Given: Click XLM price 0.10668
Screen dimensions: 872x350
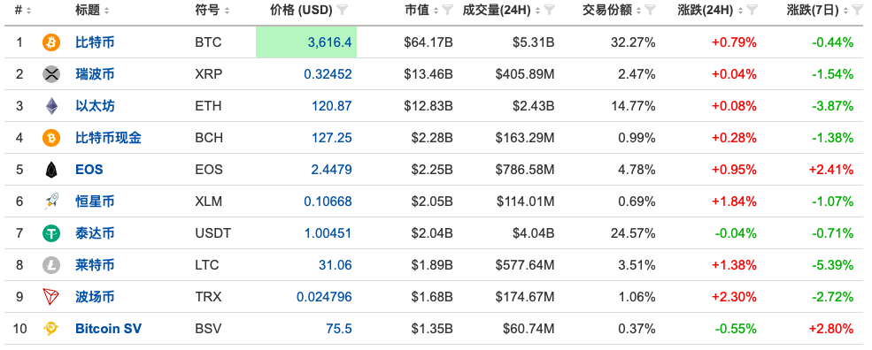Looking at the screenshot, I should pos(328,202).
